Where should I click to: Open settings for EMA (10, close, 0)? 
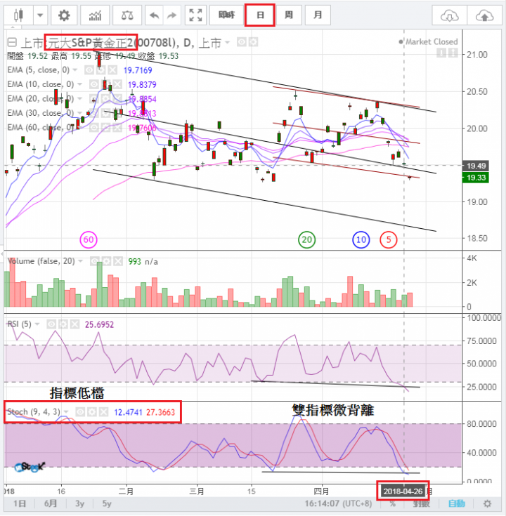coord(105,84)
